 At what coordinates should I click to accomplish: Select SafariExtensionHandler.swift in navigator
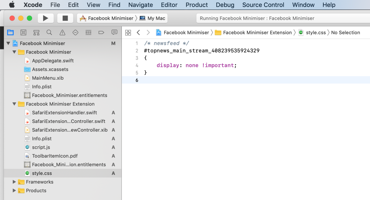coord(63,113)
